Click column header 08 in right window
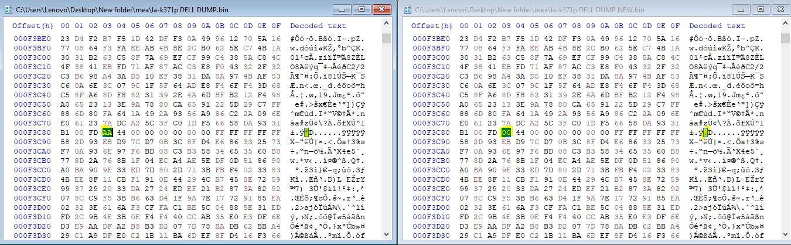The height and width of the screenshot is (245, 791). [x=577, y=26]
